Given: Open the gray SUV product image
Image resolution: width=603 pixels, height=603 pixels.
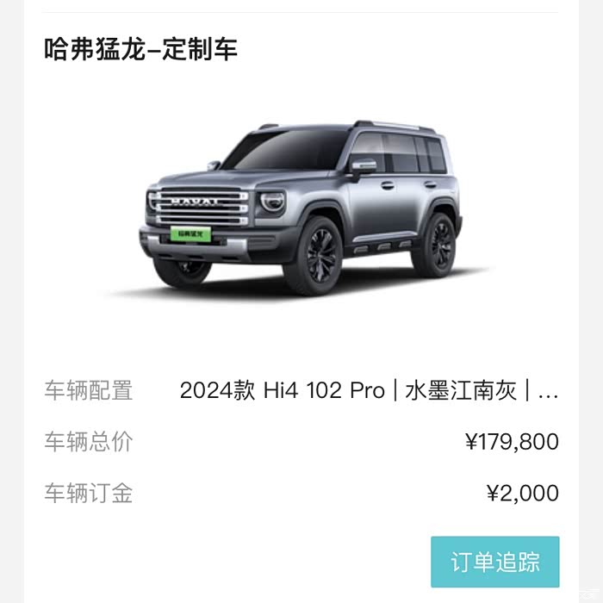Looking at the screenshot, I should pos(301,208).
